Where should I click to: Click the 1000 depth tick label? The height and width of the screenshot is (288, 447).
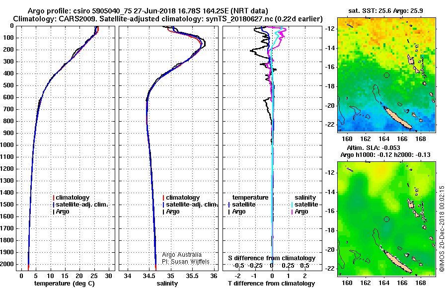point(7,145)
